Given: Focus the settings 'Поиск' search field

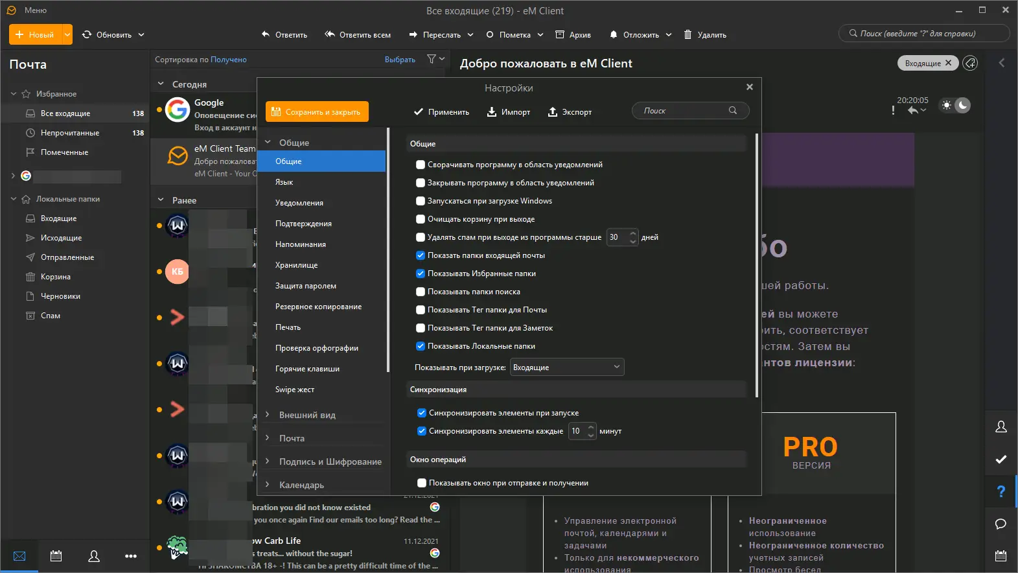Looking at the screenshot, I should pos(691,111).
